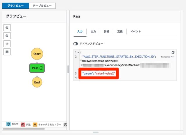Click the in-progress clock legend icon
186x135 pixels.
(8, 124)
